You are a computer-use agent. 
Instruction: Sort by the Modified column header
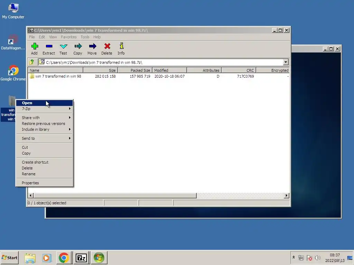point(169,70)
